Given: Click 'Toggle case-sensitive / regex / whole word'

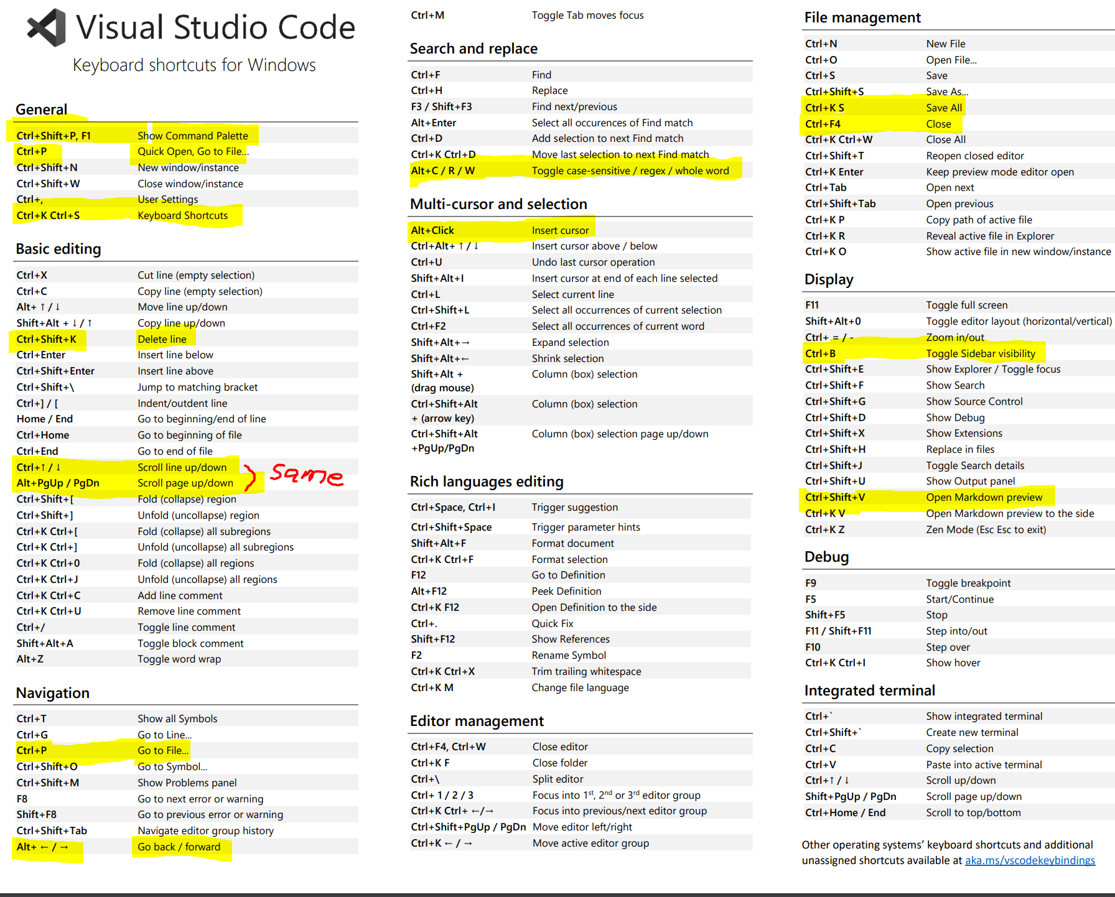Looking at the screenshot, I should pyautogui.click(x=630, y=170).
